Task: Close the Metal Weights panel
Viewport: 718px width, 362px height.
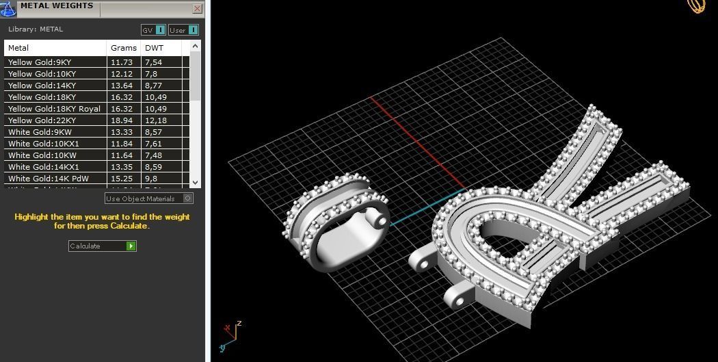Action: point(198,9)
